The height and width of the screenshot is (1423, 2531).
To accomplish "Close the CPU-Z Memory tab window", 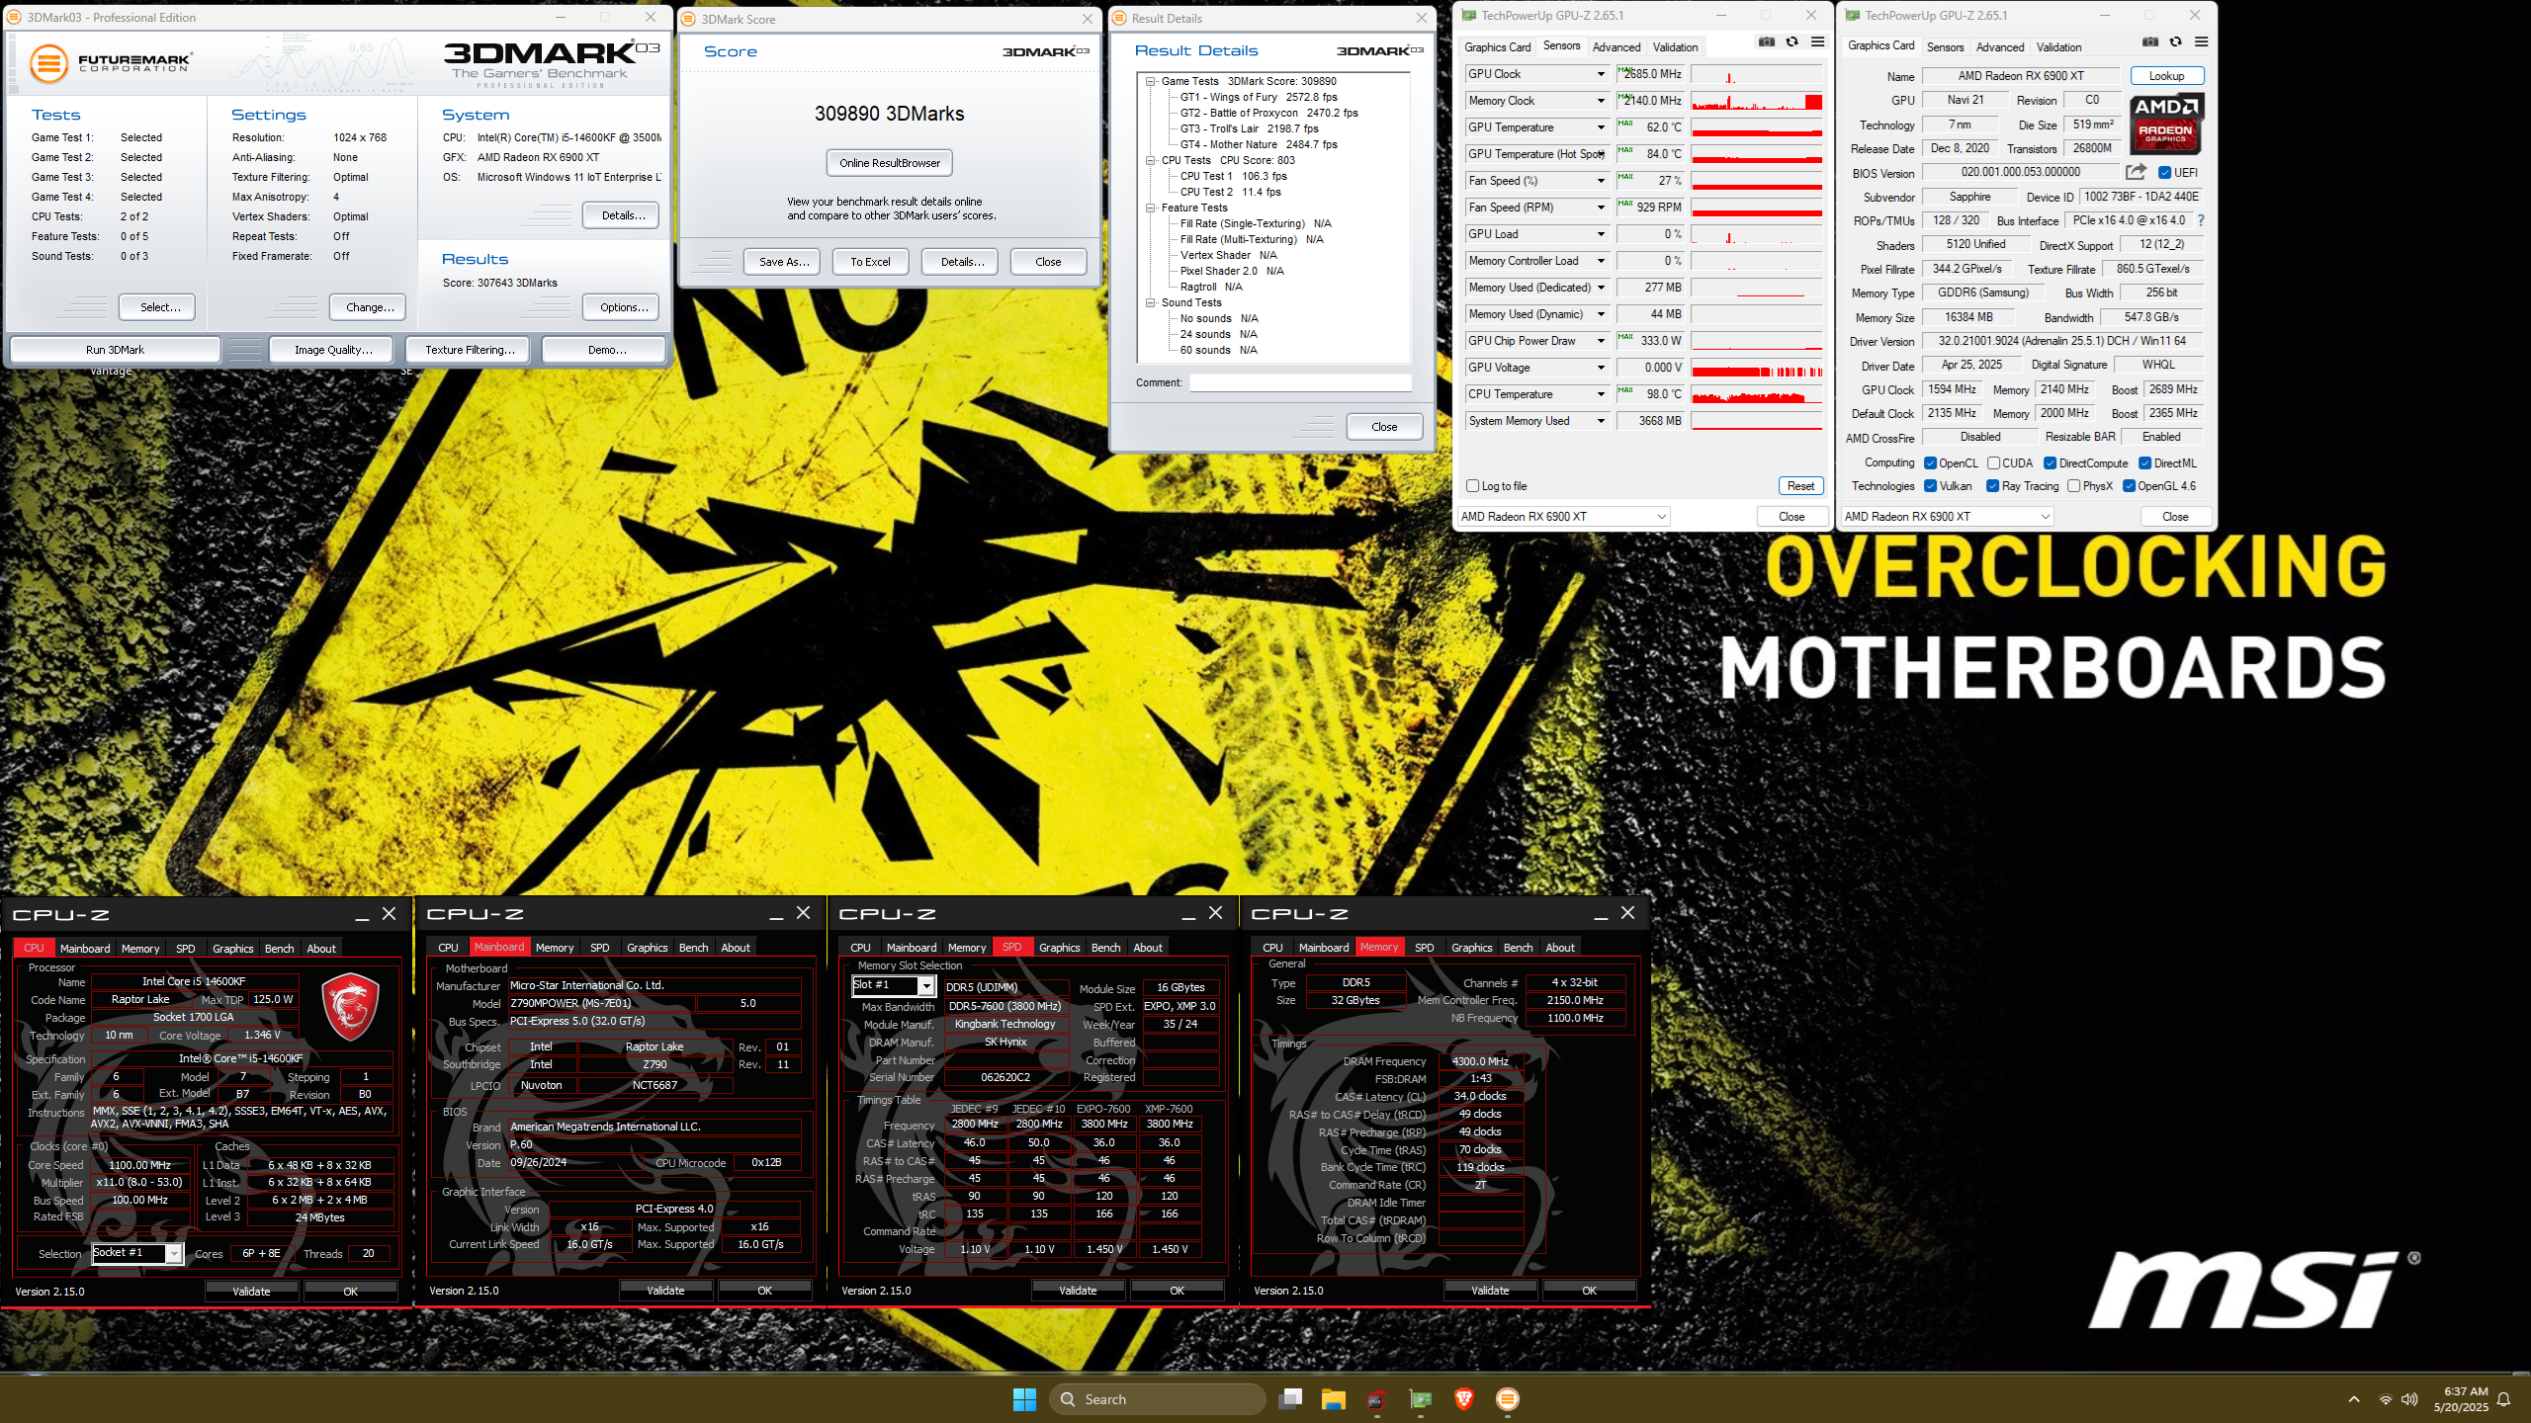I will coord(1627,913).
